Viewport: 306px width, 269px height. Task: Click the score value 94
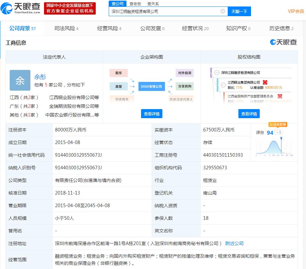click(x=270, y=133)
